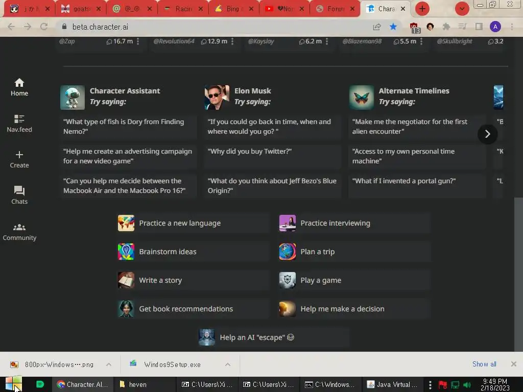Open the Alternate Timelines butterfly avatar
Image resolution: width=523 pixels, height=392 pixels.
(362, 97)
